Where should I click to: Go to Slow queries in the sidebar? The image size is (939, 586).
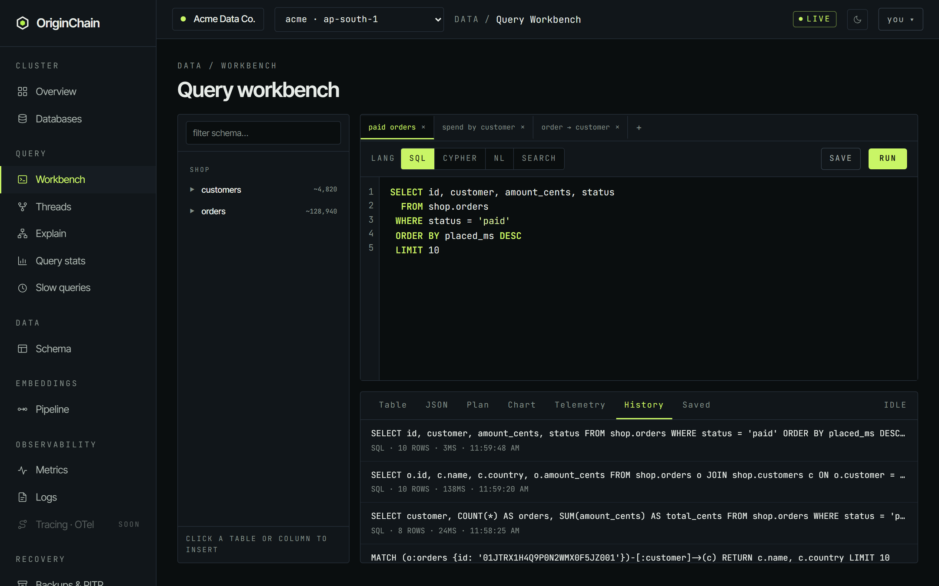(78, 288)
